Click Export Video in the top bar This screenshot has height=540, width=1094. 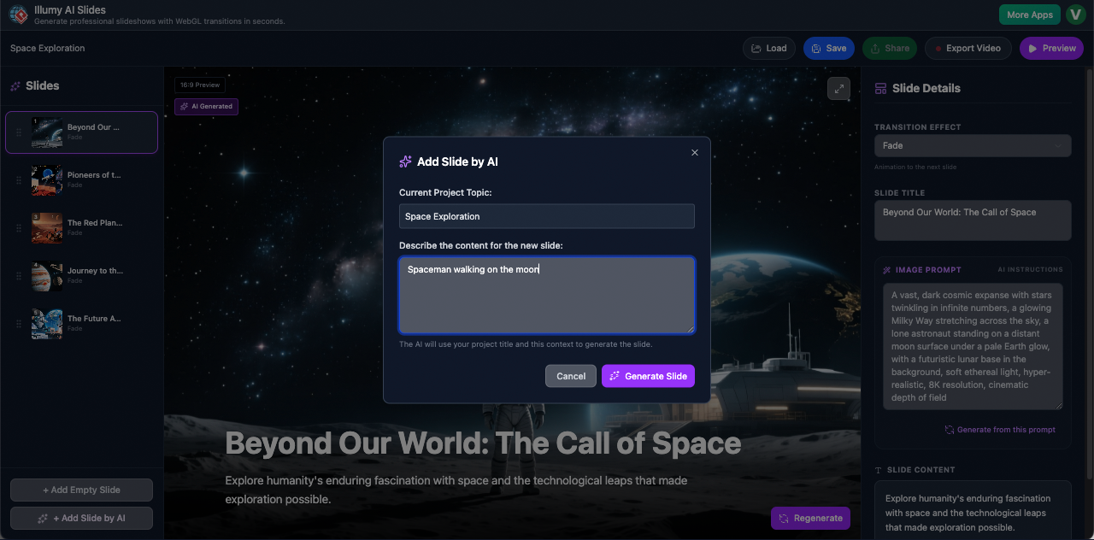pos(968,49)
